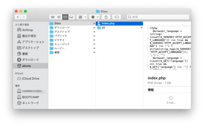The image size is (204, 126).
Task: Open iCloud Drive from sidebar
Action: click(x=30, y=78)
